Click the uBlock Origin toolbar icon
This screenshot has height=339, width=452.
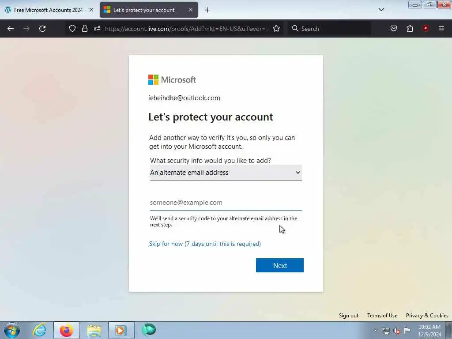pyautogui.click(x=426, y=28)
